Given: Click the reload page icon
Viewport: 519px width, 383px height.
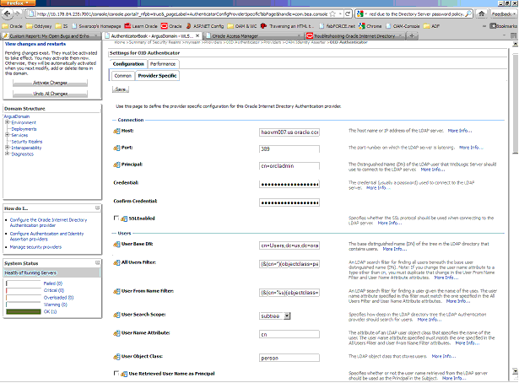Looking at the screenshot, I should coord(348,13).
